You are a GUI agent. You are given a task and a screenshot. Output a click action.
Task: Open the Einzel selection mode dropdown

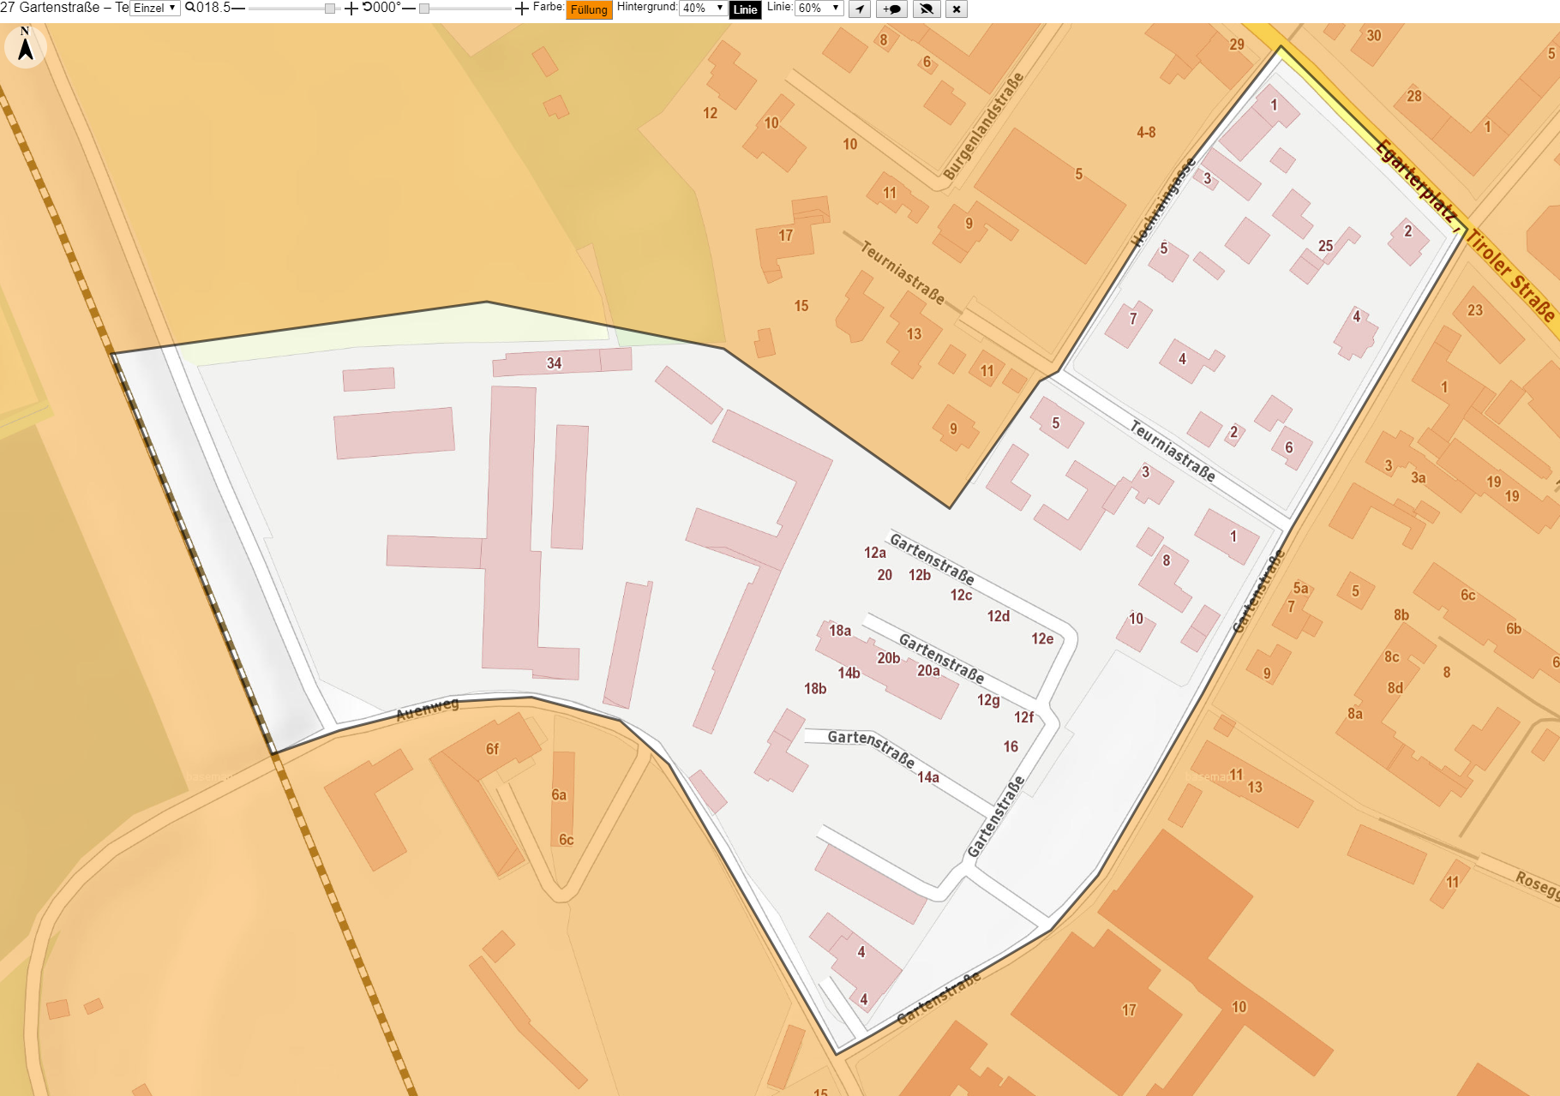pyautogui.click(x=155, y=8)
